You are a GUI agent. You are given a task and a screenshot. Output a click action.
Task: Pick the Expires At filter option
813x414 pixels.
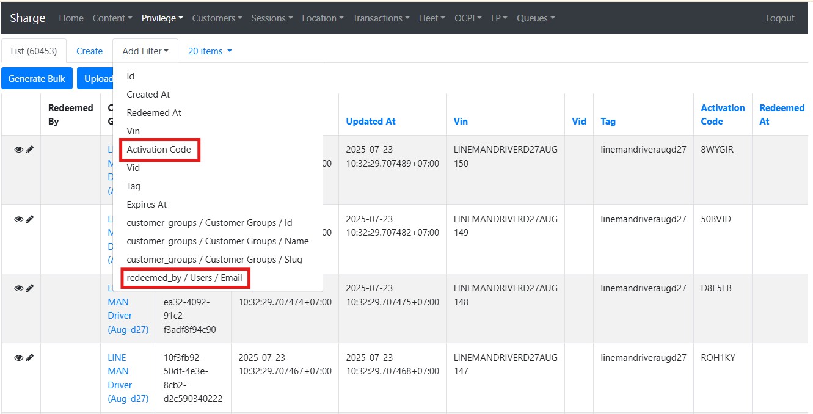click(x=147, y=205)
